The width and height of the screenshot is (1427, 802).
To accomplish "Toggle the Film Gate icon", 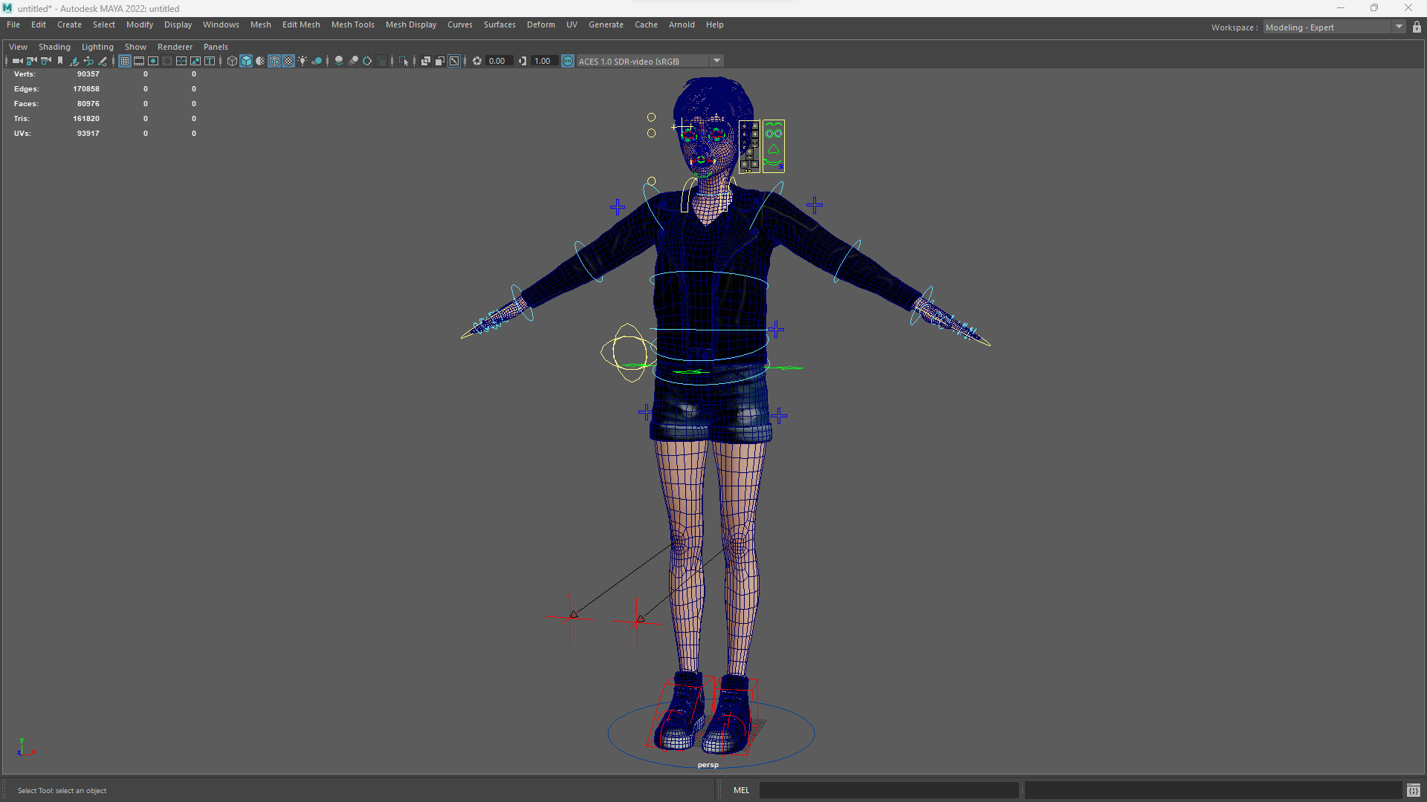I will (139, 61).
